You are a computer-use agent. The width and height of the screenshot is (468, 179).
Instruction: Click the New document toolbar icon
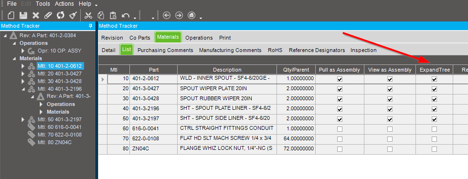pyautogui.click(x=11, y=15)
